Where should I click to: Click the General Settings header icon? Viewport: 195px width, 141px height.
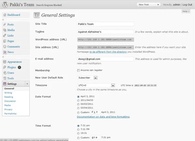coord(37,15)
